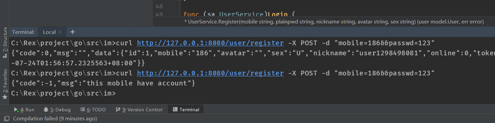495x123 pixels.
Task: Click the Compilation failed status message
Action: [55, 119]
